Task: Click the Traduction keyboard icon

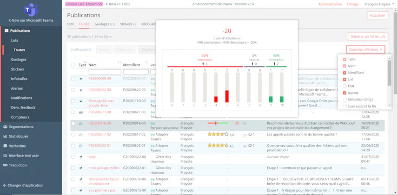Action: click(5, 165)
